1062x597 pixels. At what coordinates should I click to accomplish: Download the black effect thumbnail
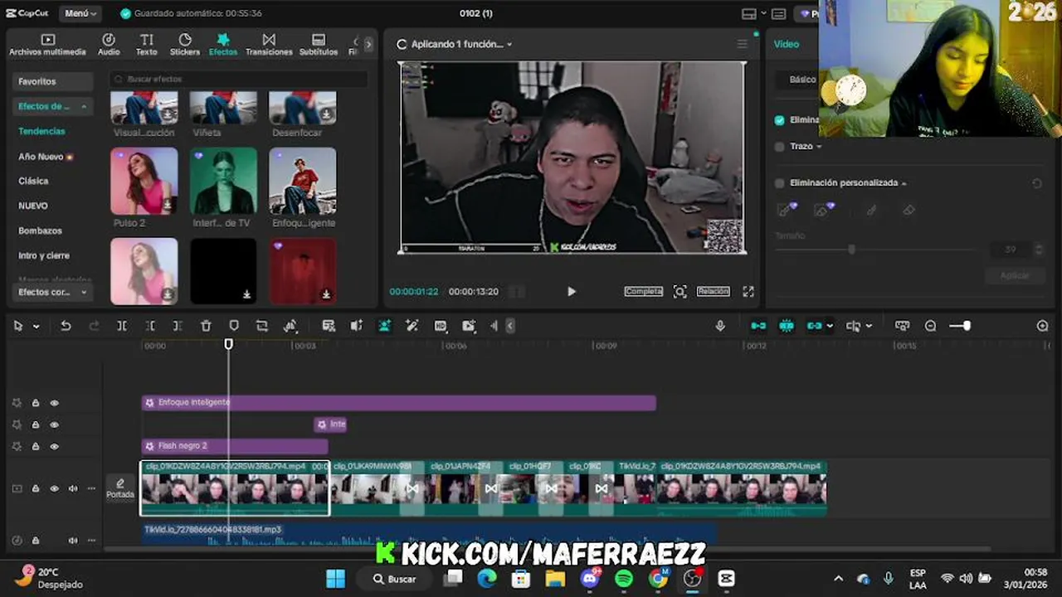246,294
